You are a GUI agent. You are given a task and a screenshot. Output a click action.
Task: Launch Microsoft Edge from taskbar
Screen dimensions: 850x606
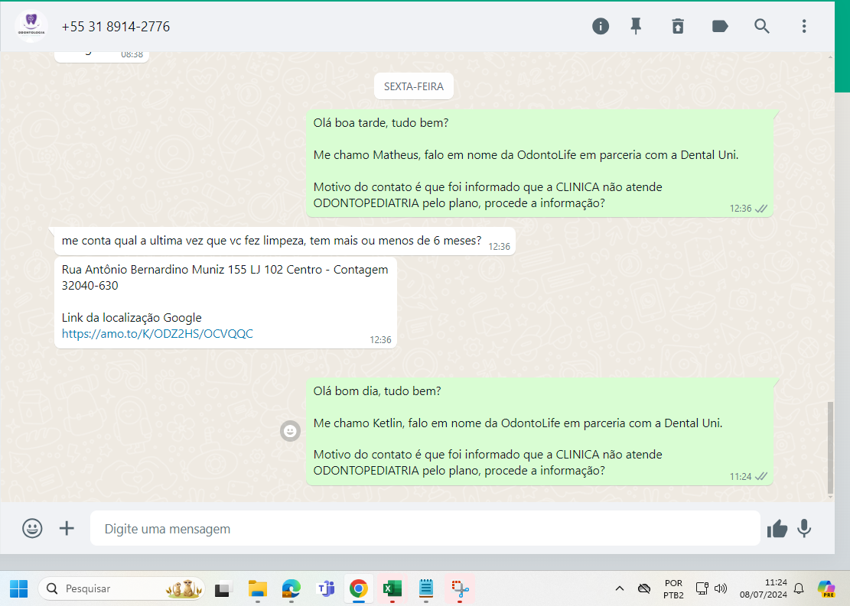[291, 588]
